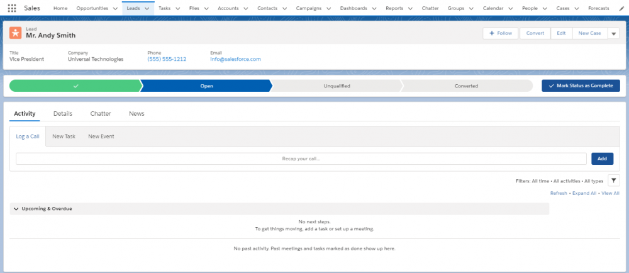The image size is (629, 273).
Task: Open the Dashboards navigation tab
Action: pyautogui.click(x=353, y=8)
